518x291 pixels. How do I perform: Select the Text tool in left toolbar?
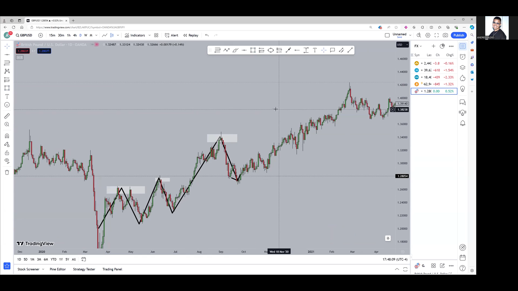(x=7, y=96)
